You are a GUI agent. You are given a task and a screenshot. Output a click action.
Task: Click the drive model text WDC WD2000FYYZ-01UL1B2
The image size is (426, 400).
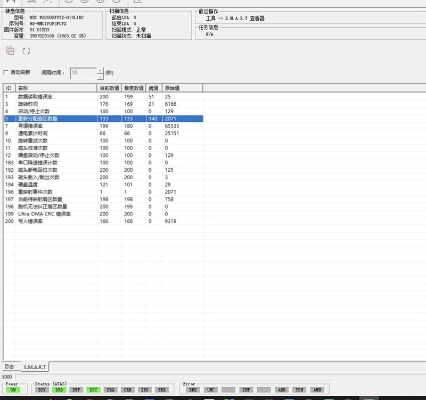click(x=56, y=18)
